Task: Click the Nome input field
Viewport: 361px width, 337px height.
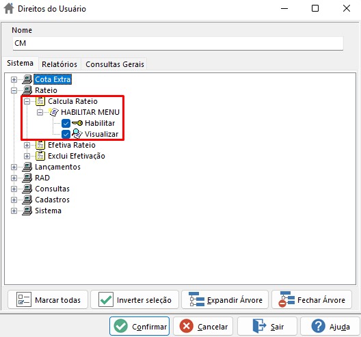Action: (x=178, y=43)
